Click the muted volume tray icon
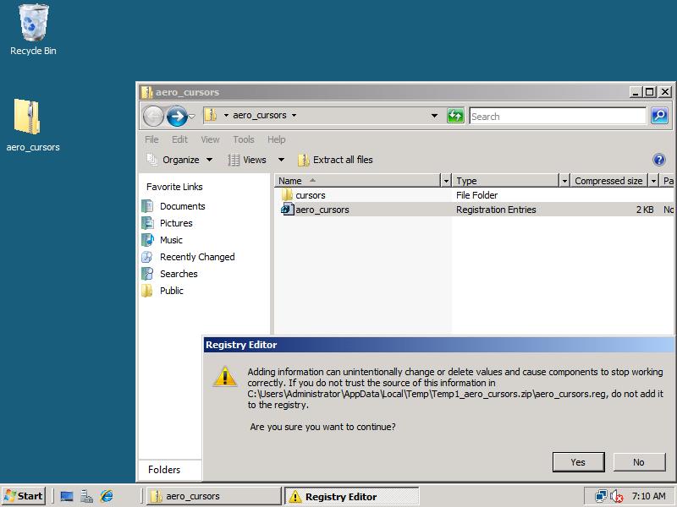This screenshot has height=507, width=677. [x=617, y=497]
